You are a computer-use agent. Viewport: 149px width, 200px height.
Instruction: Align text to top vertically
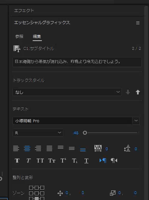click(61, 147)
